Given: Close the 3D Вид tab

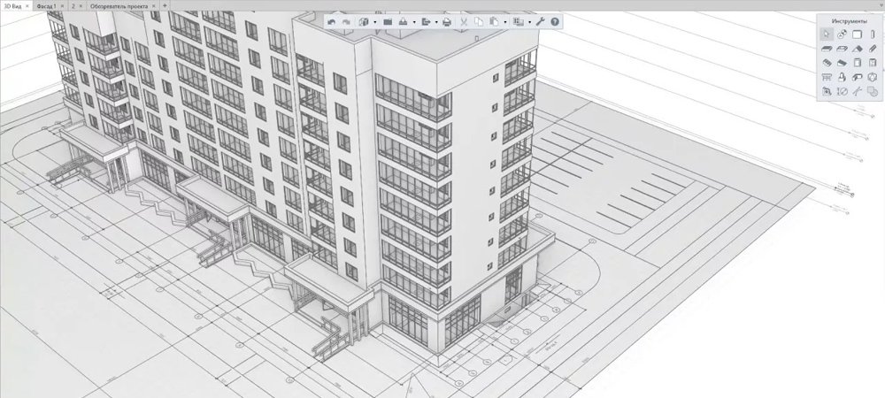Looking at the screenshot, I should pyautogui.click(x=28, y=5).
